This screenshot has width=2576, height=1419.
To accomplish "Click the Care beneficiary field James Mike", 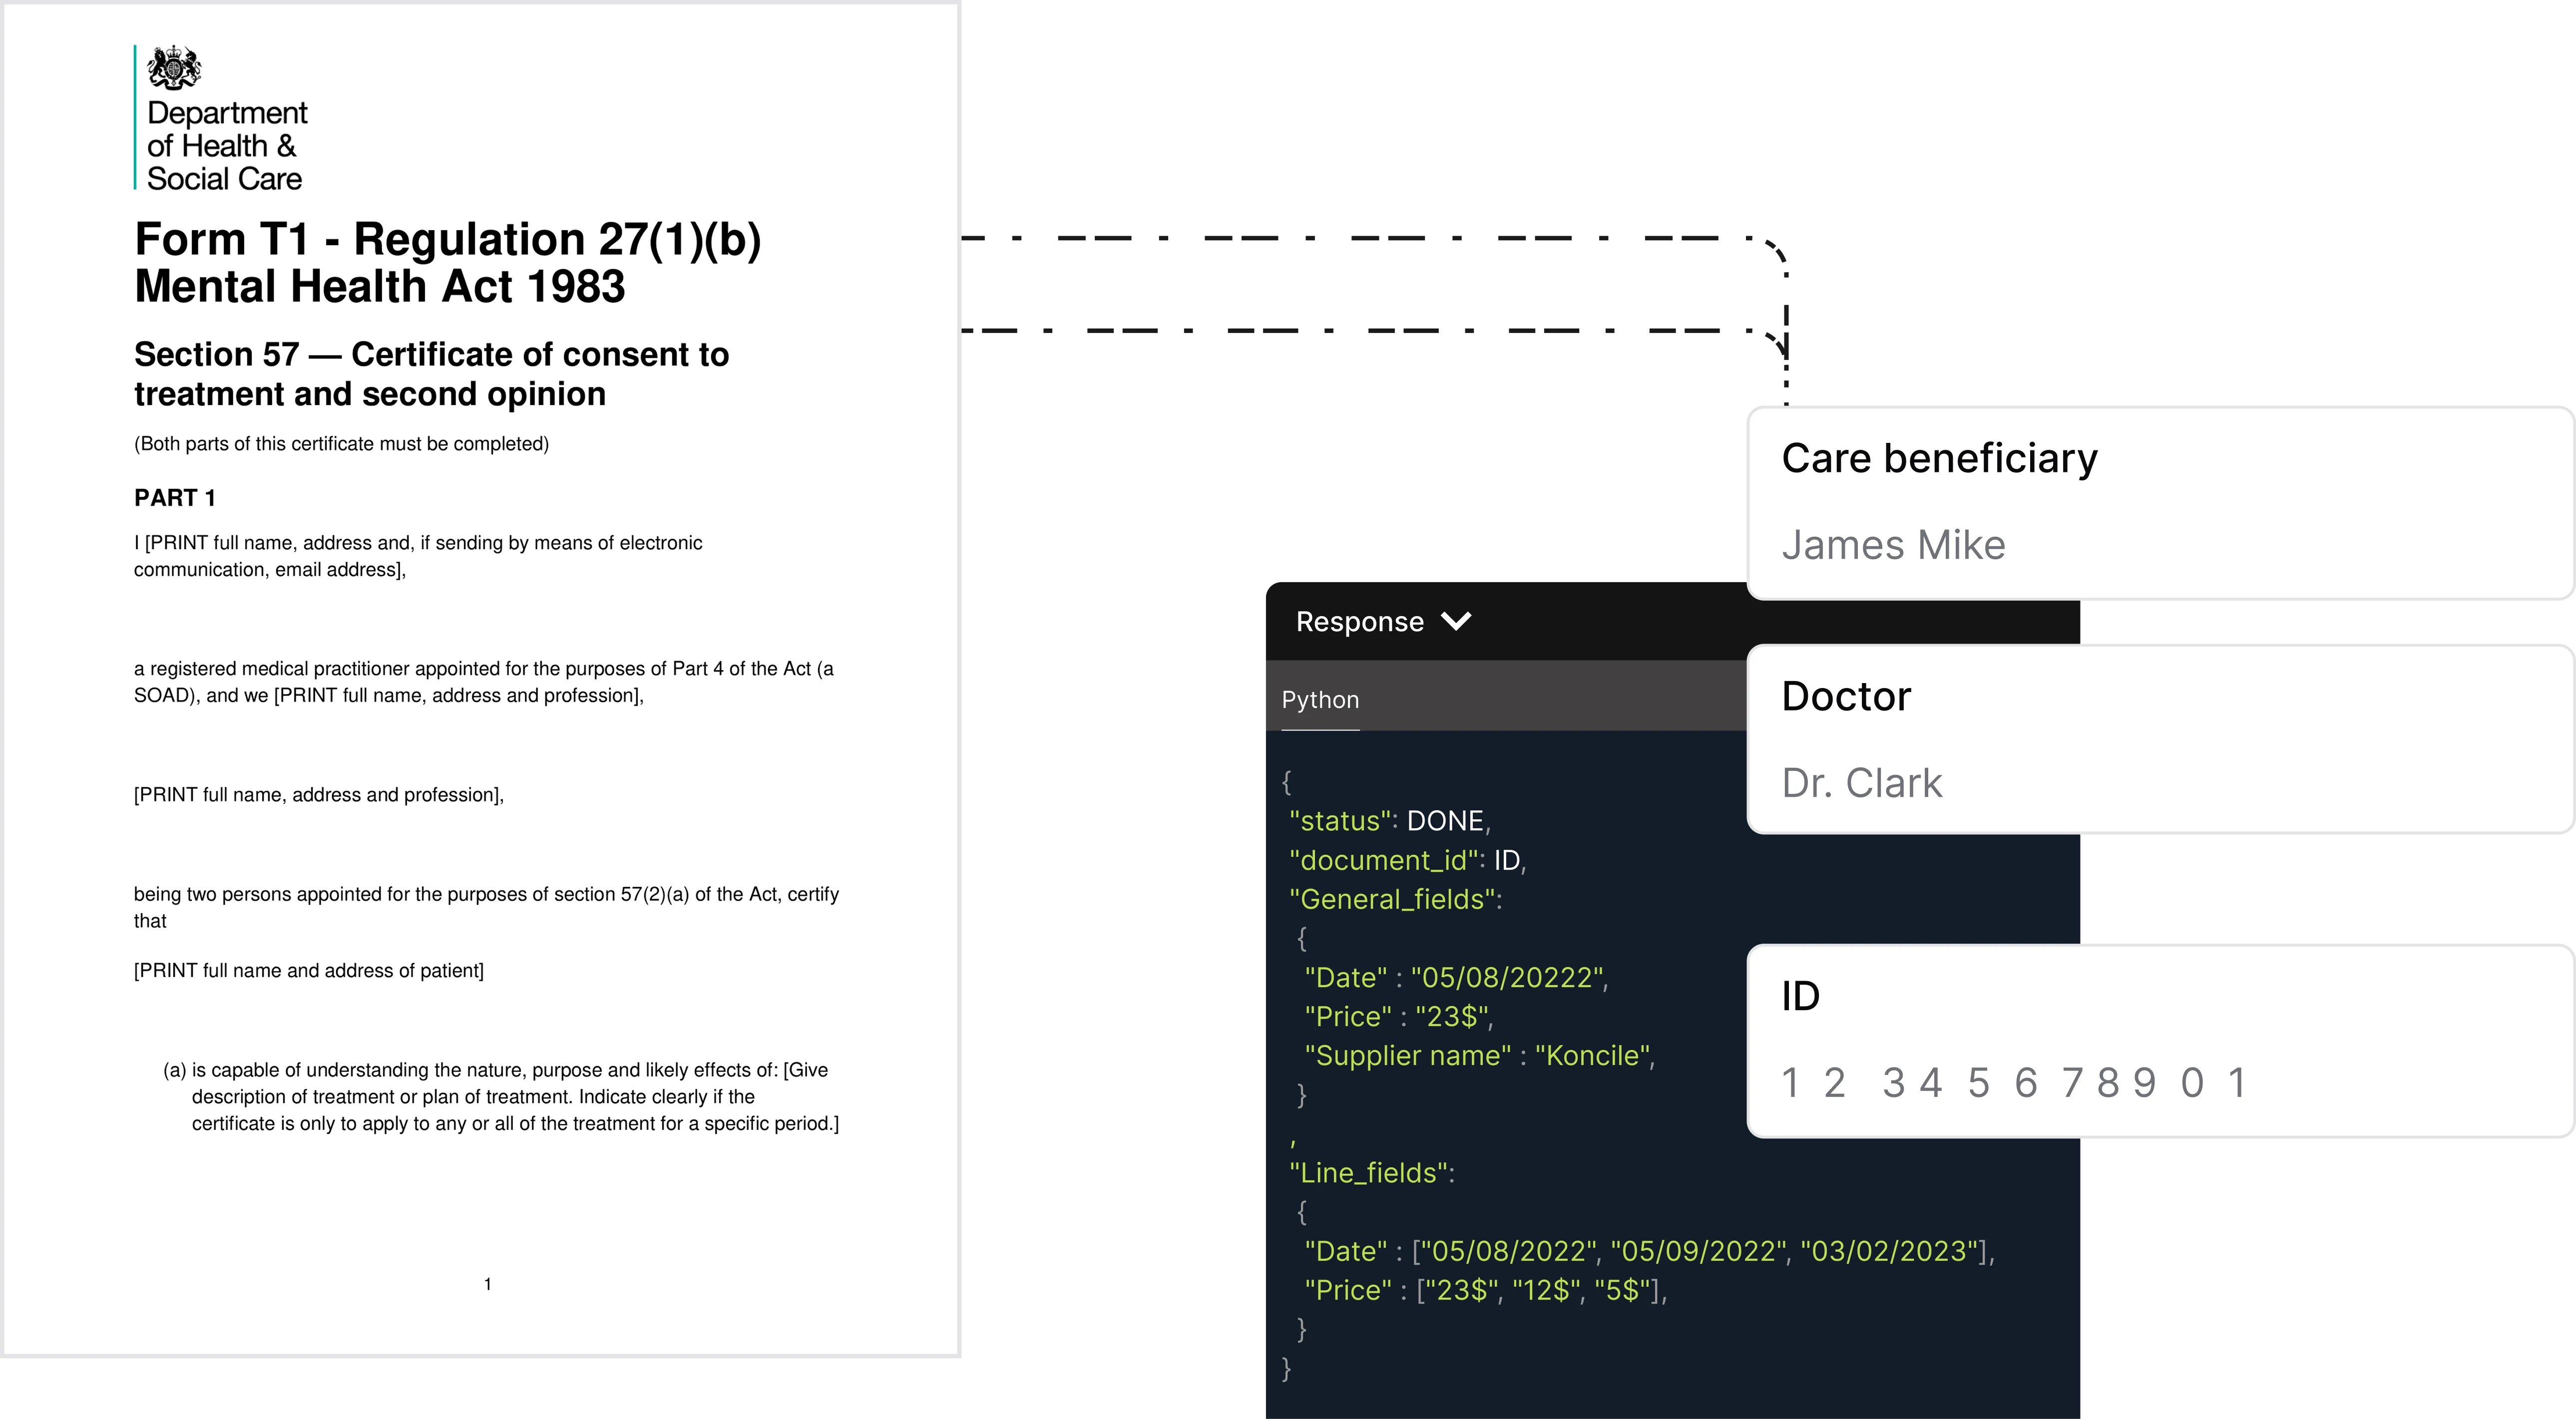I will [1893, 546].
